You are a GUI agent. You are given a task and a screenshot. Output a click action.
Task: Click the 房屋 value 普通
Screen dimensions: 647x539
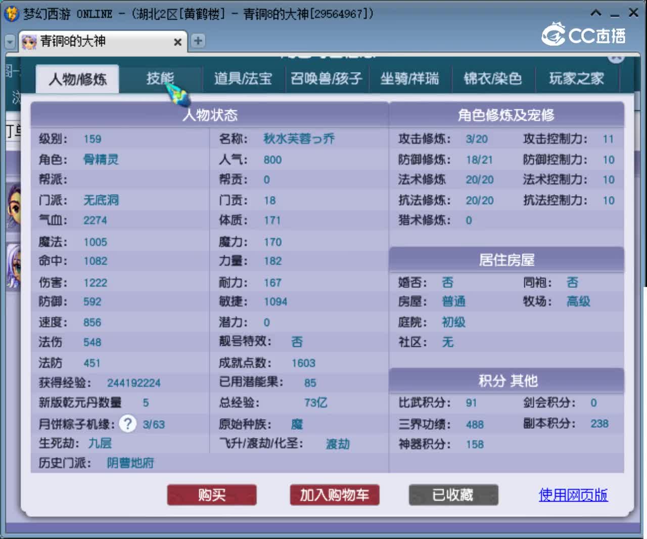pos(453,302)
